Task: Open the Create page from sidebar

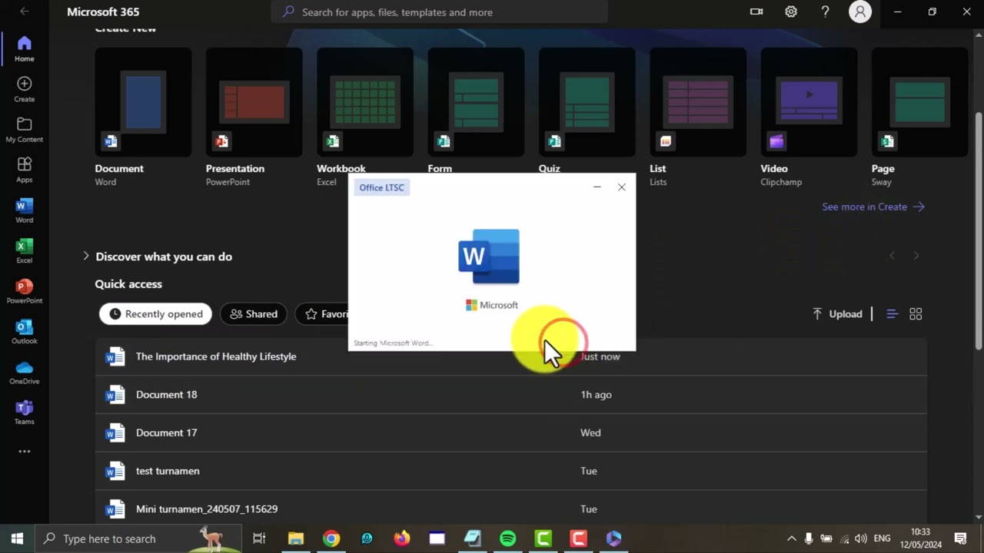Action: pos(24,90)
